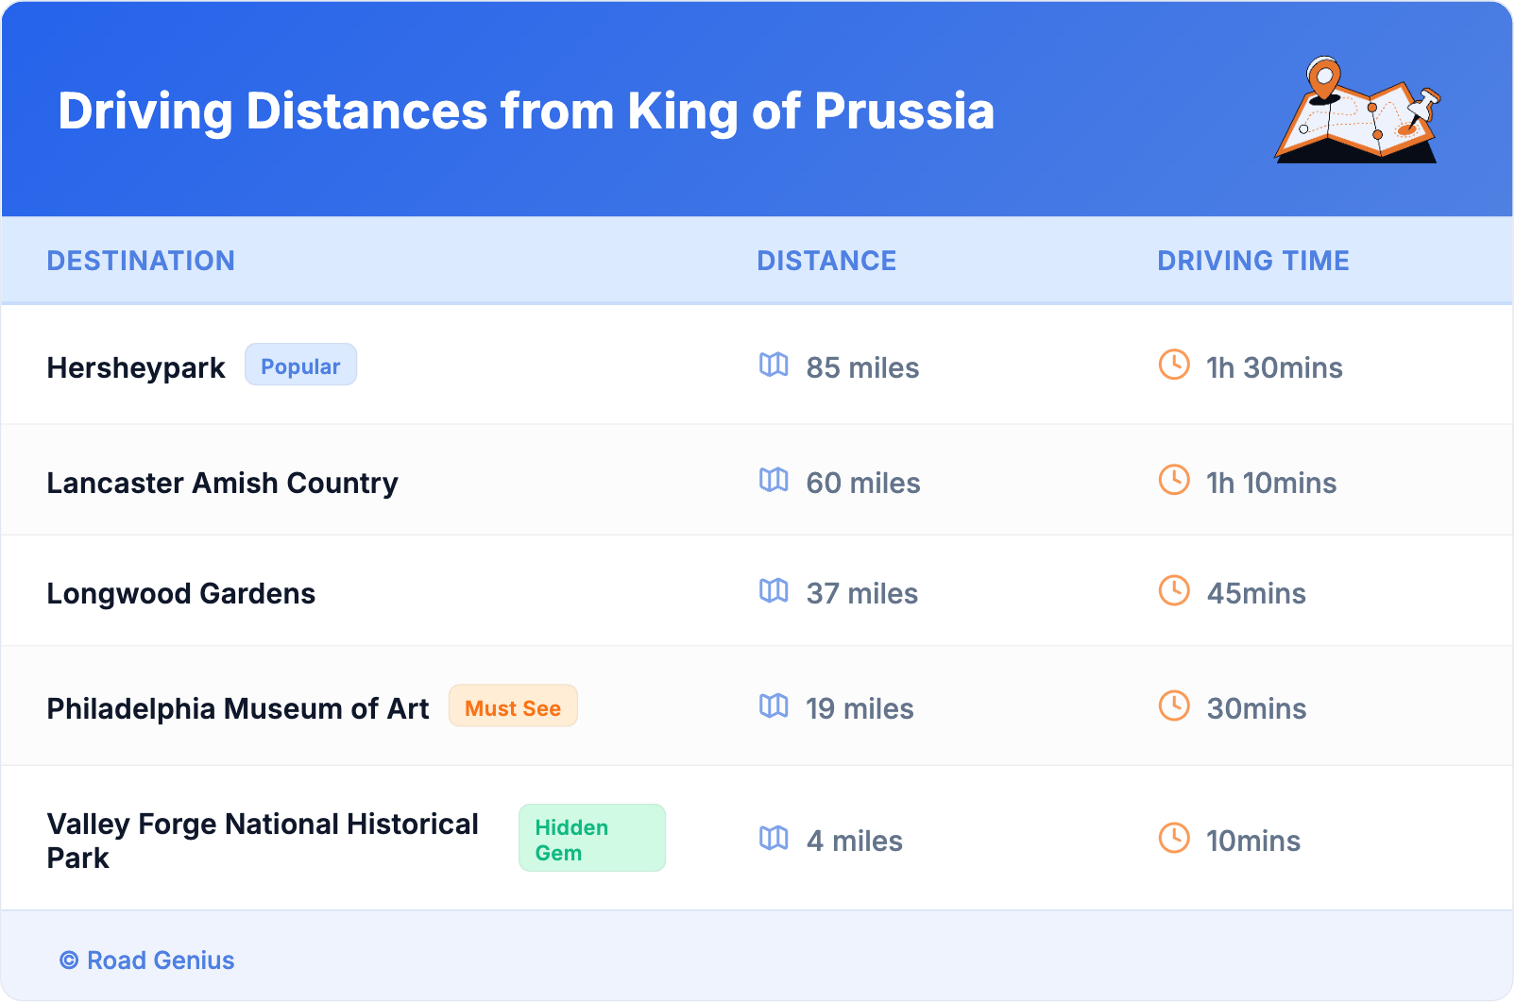Viewport: 1515px width, 1003px height.
Task: Click clock icon beside 45mins
Action: [x=1174, y=590]
